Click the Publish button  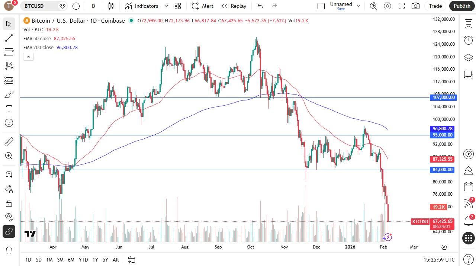[462, 6]
